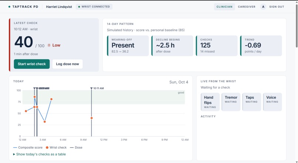Open the user avatar labeled A
The image size is (298, 163).
(x=263, y=7)
